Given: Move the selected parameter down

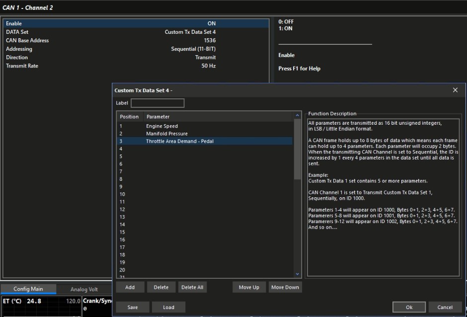Looking at the screenshot, I should pos(285,287).
